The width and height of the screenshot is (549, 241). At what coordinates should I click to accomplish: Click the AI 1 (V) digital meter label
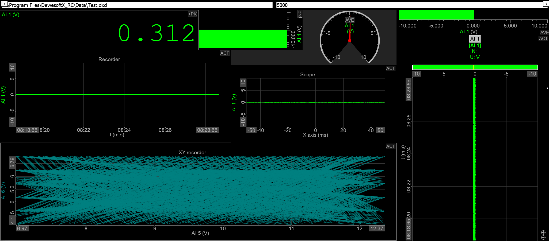(11, 14)
